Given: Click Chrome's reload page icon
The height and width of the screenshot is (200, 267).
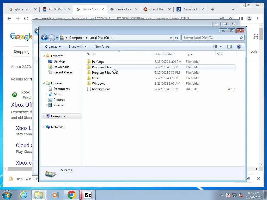Looking at the screenshot, I should pos(26,18).
